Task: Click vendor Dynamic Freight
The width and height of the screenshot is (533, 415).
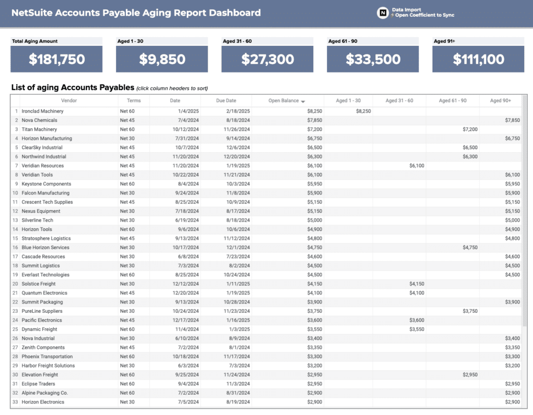Action: pos(39,329)
